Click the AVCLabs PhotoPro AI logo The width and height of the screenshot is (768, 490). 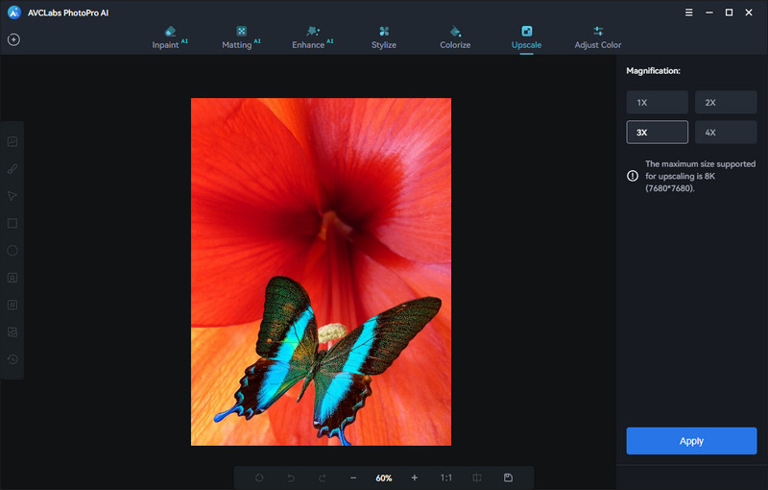(14, 12)
